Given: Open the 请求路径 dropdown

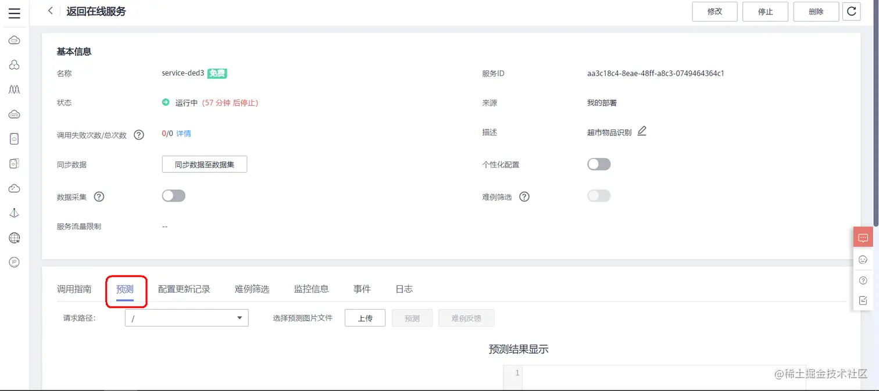Looking at the screenshot, I should click(x=187, y=318).
